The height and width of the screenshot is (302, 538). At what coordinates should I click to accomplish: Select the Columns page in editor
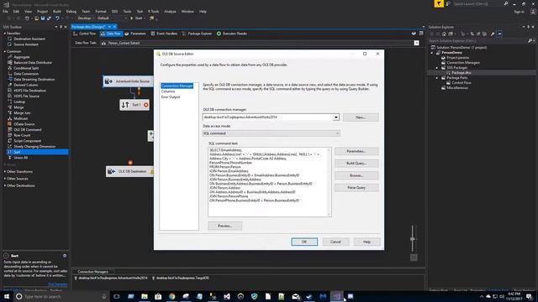[168, 91]
